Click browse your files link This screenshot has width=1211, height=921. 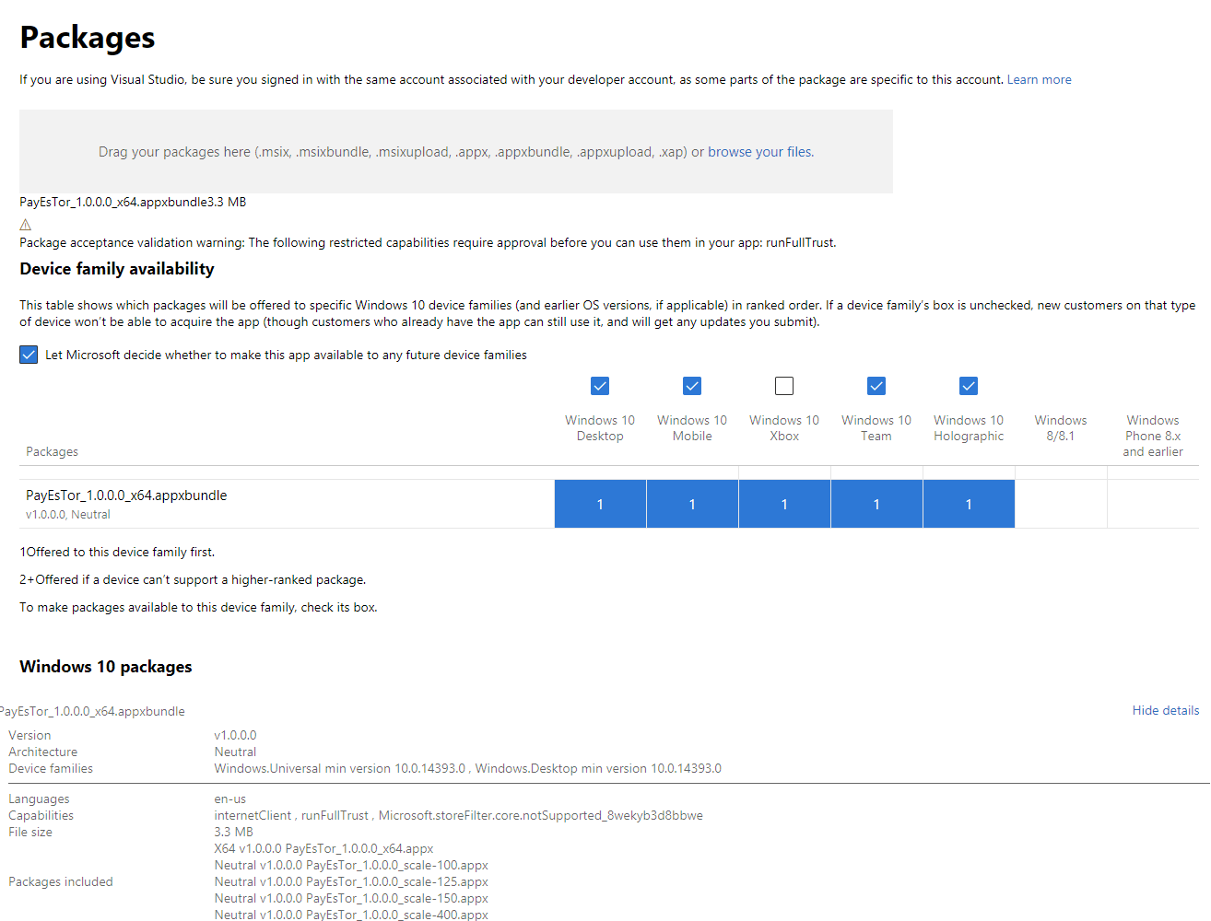760,152
